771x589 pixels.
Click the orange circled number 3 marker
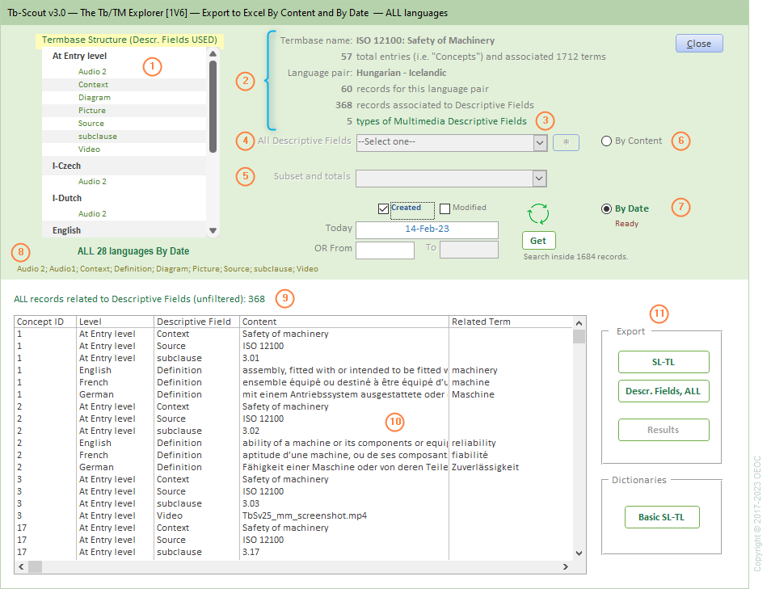tap(547, 120)
